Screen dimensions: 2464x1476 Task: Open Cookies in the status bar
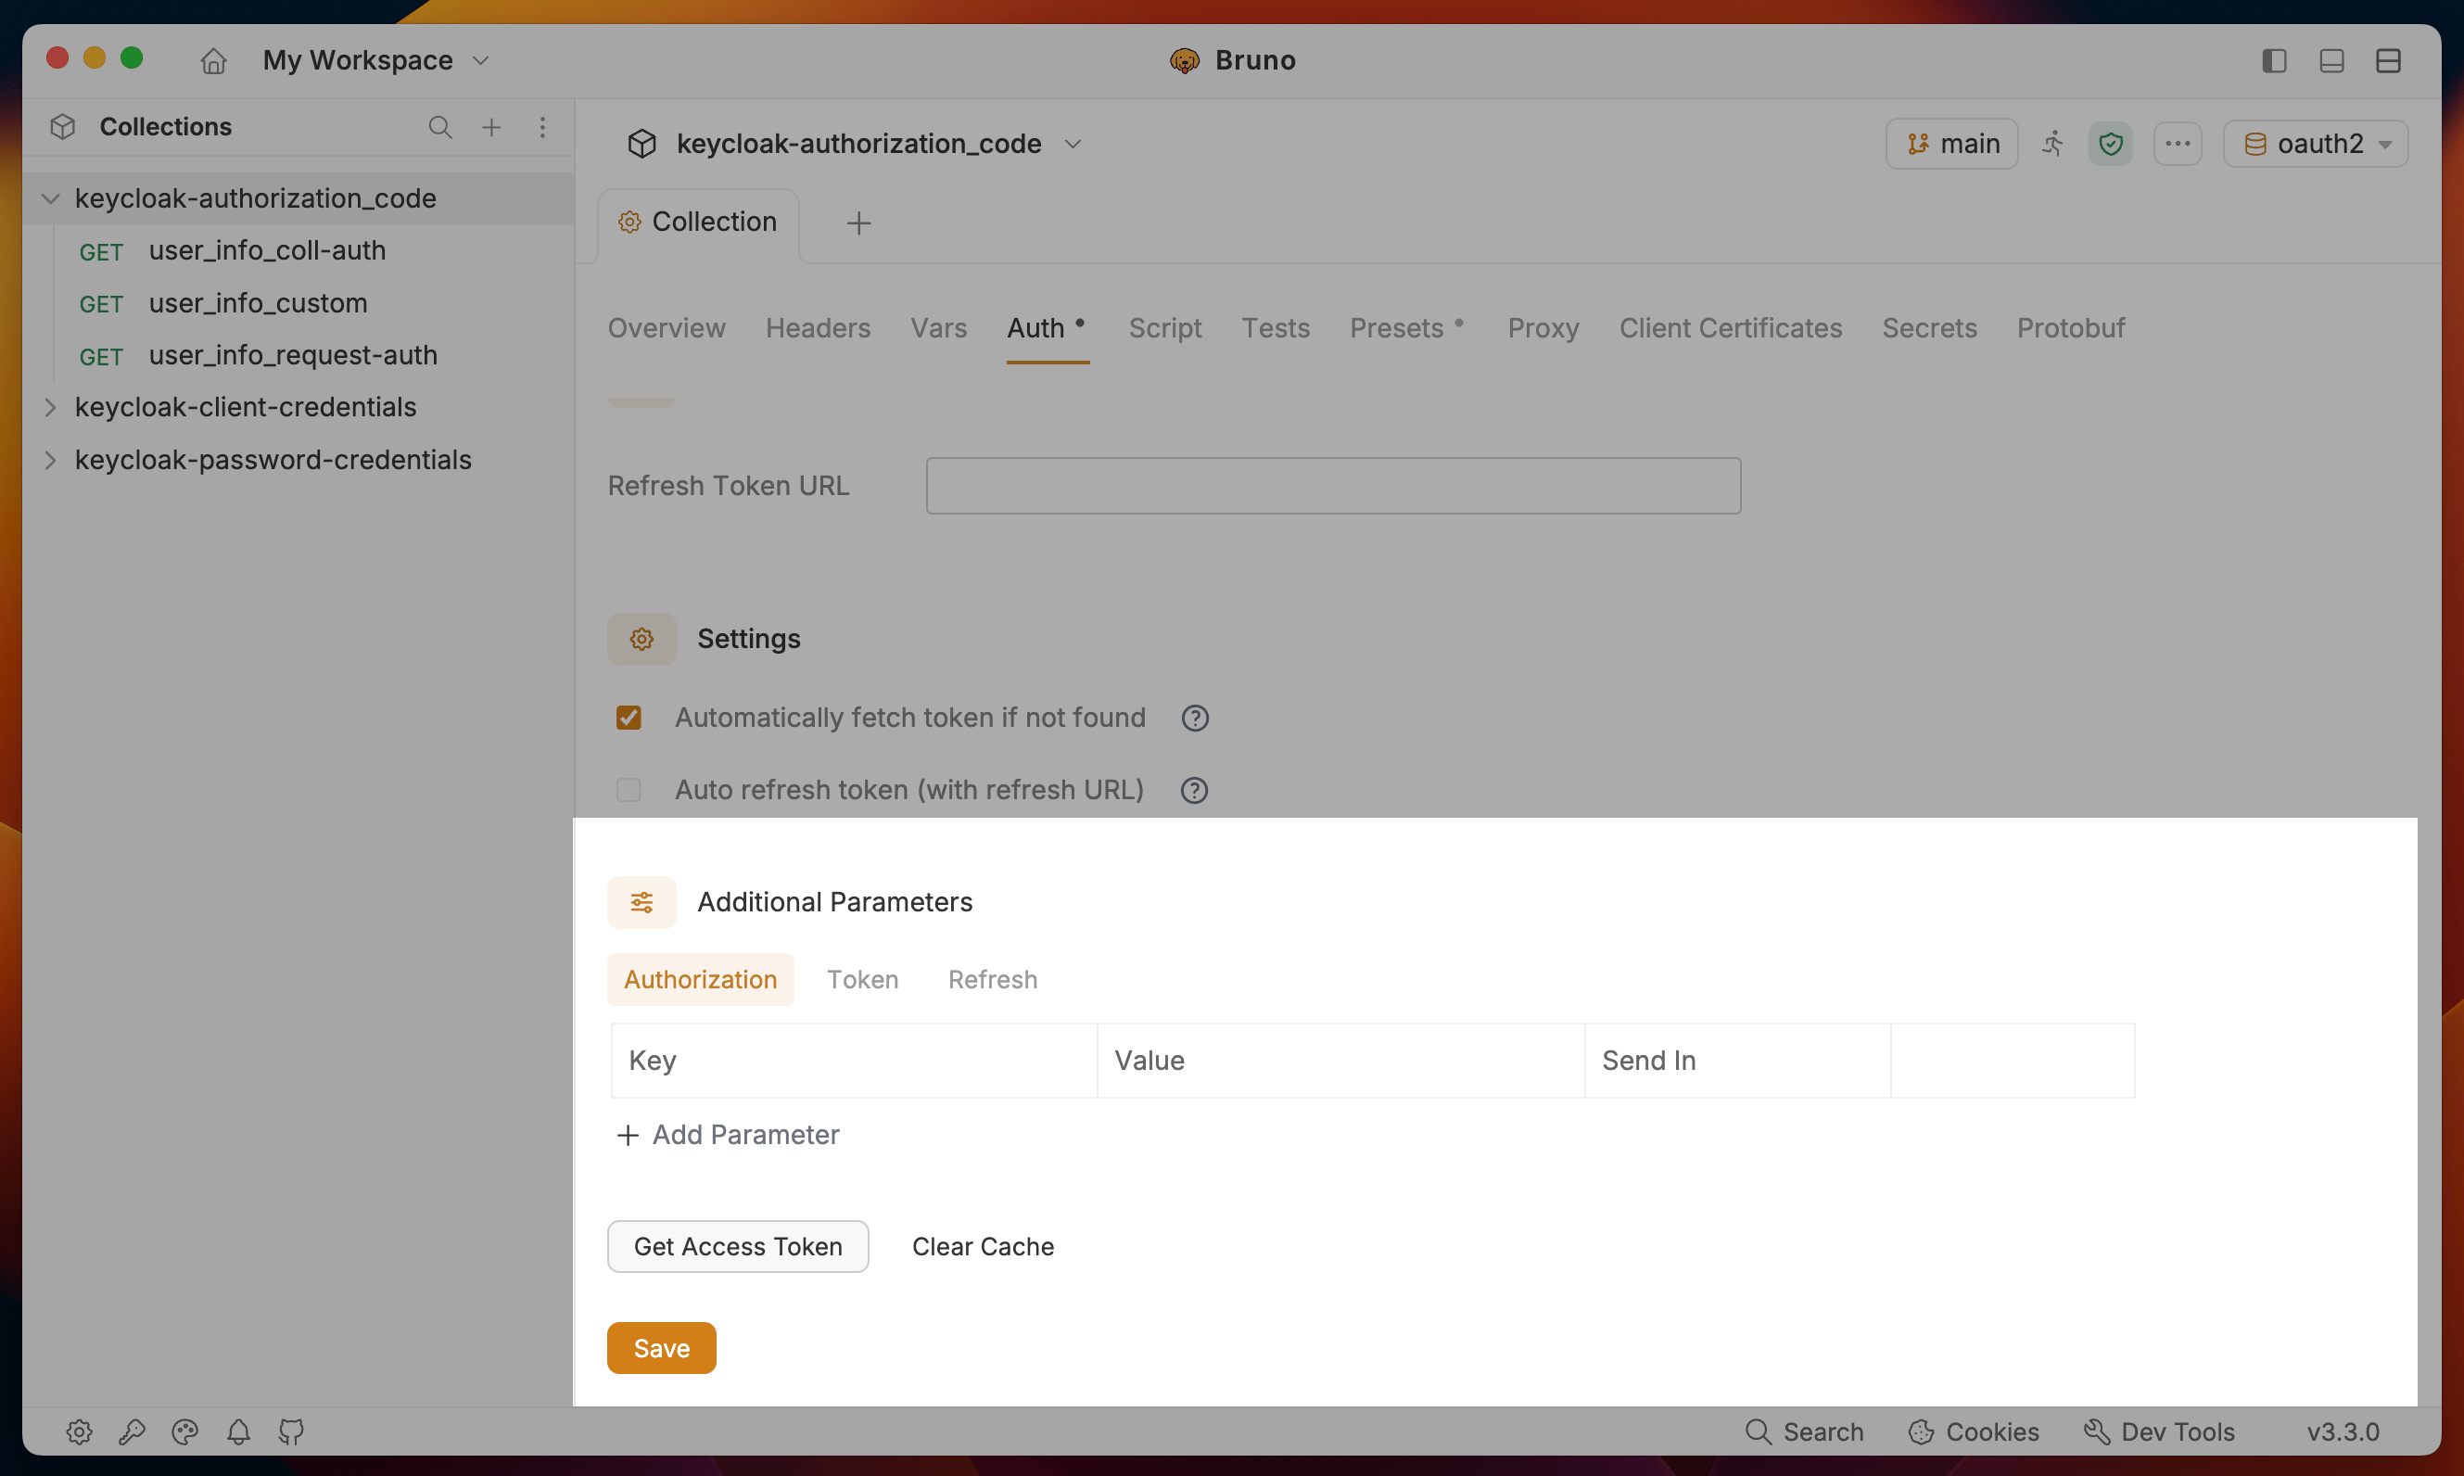click(x=1973, y=1432)
